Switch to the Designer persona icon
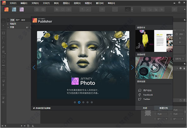The width and height of the screenshot is (187, 128). (x=14, y=9)
